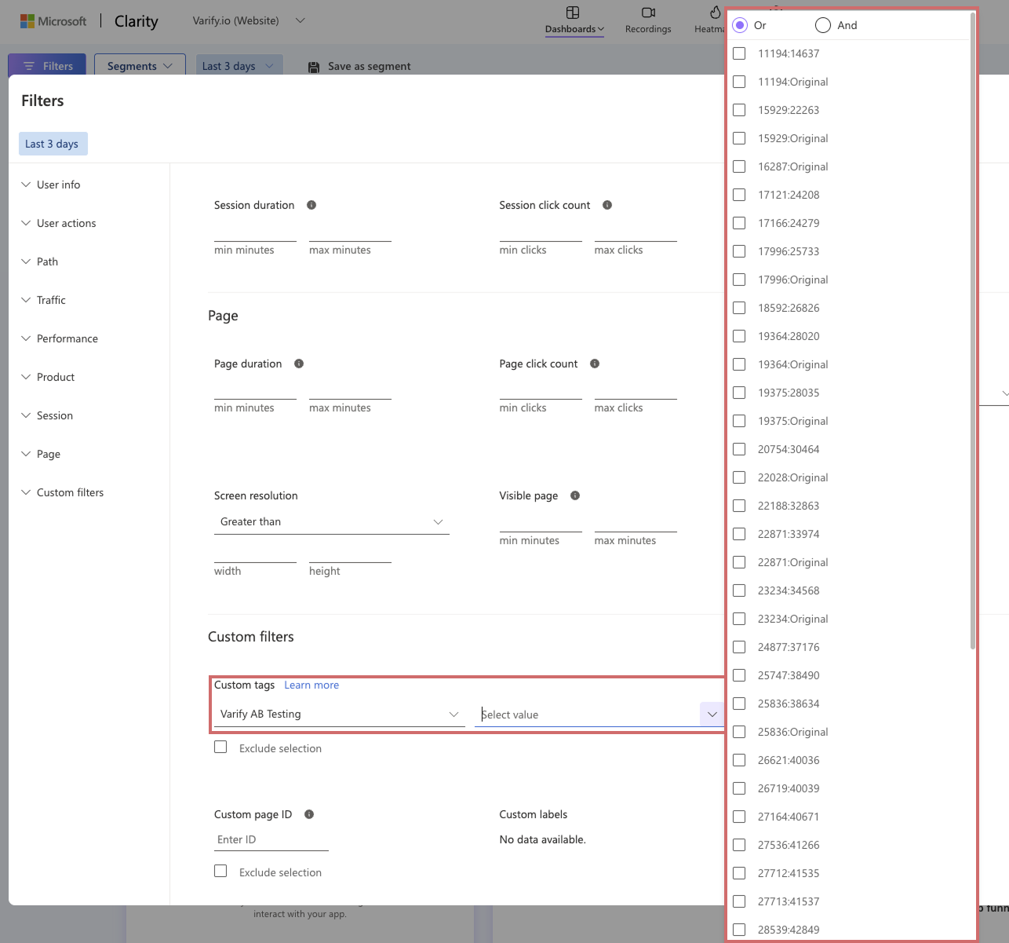Image resolution: width=1009 pixels, height=943 pixels.
Task: Enable Exclude selection under Custom page ID
Action: (220, 872)
